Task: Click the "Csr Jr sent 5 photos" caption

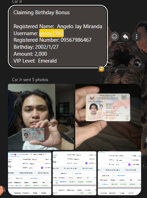Action: (x=30, y=80)
